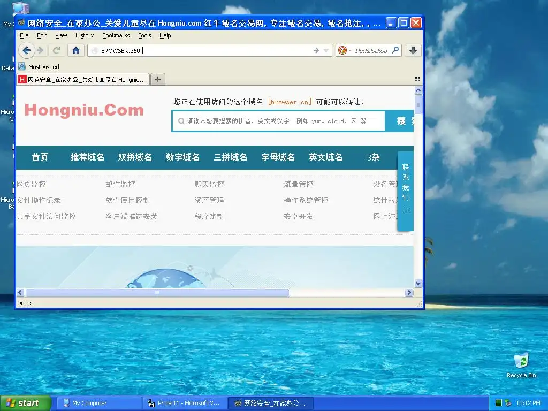548x411 pixels.
Task: Click the 软件使用控制 link
Action: (x=127, y=200)
